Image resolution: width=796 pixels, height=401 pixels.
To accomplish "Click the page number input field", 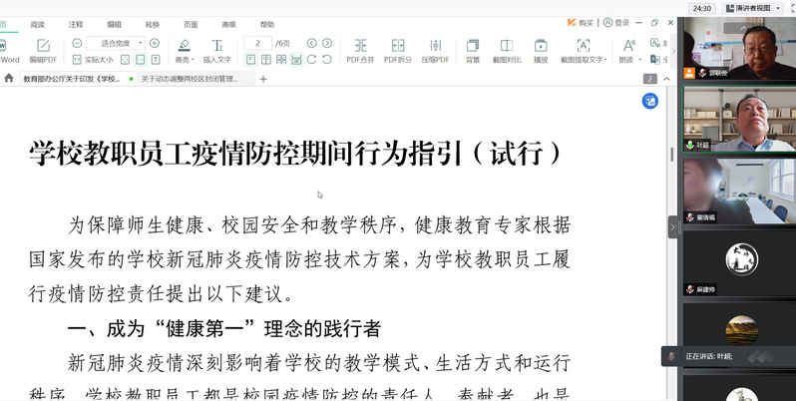I will (258, 43).
